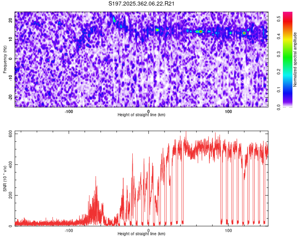The width and height of the screenshot is (298, 238).
Task: Click the spectrogram's "Height of straight line (km)" label
Action: (141, 115)
